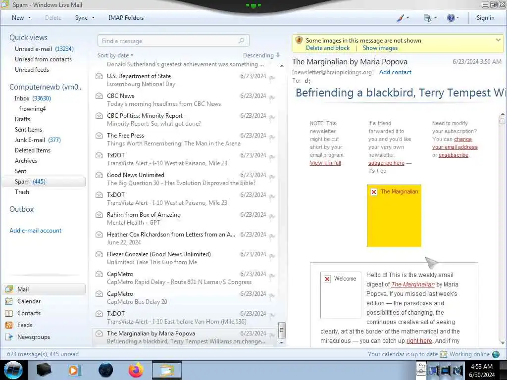Expand the yellow info bar chevron
Screen dimensions: 507x380
coord(498,41)
